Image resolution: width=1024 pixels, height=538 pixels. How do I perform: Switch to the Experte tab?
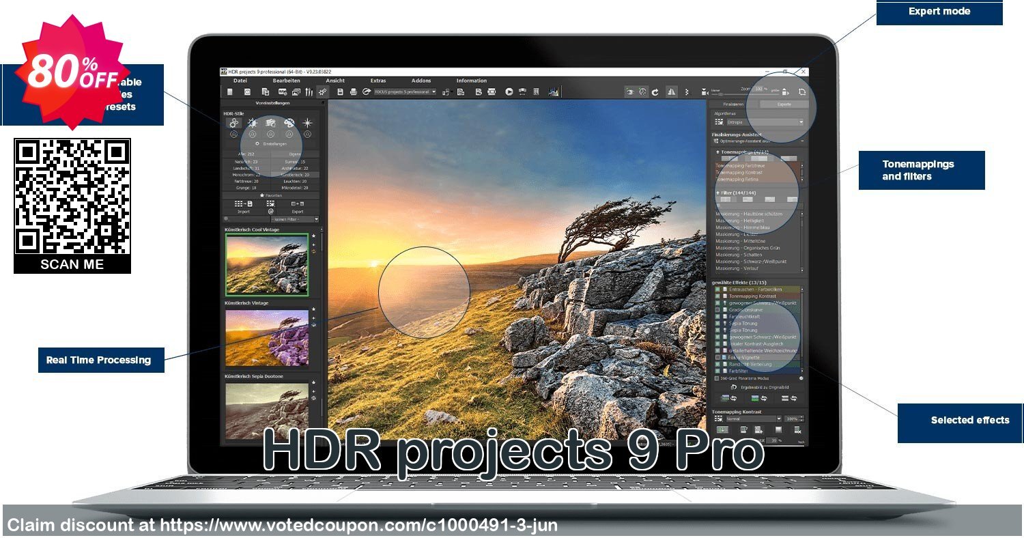[784, 104]
